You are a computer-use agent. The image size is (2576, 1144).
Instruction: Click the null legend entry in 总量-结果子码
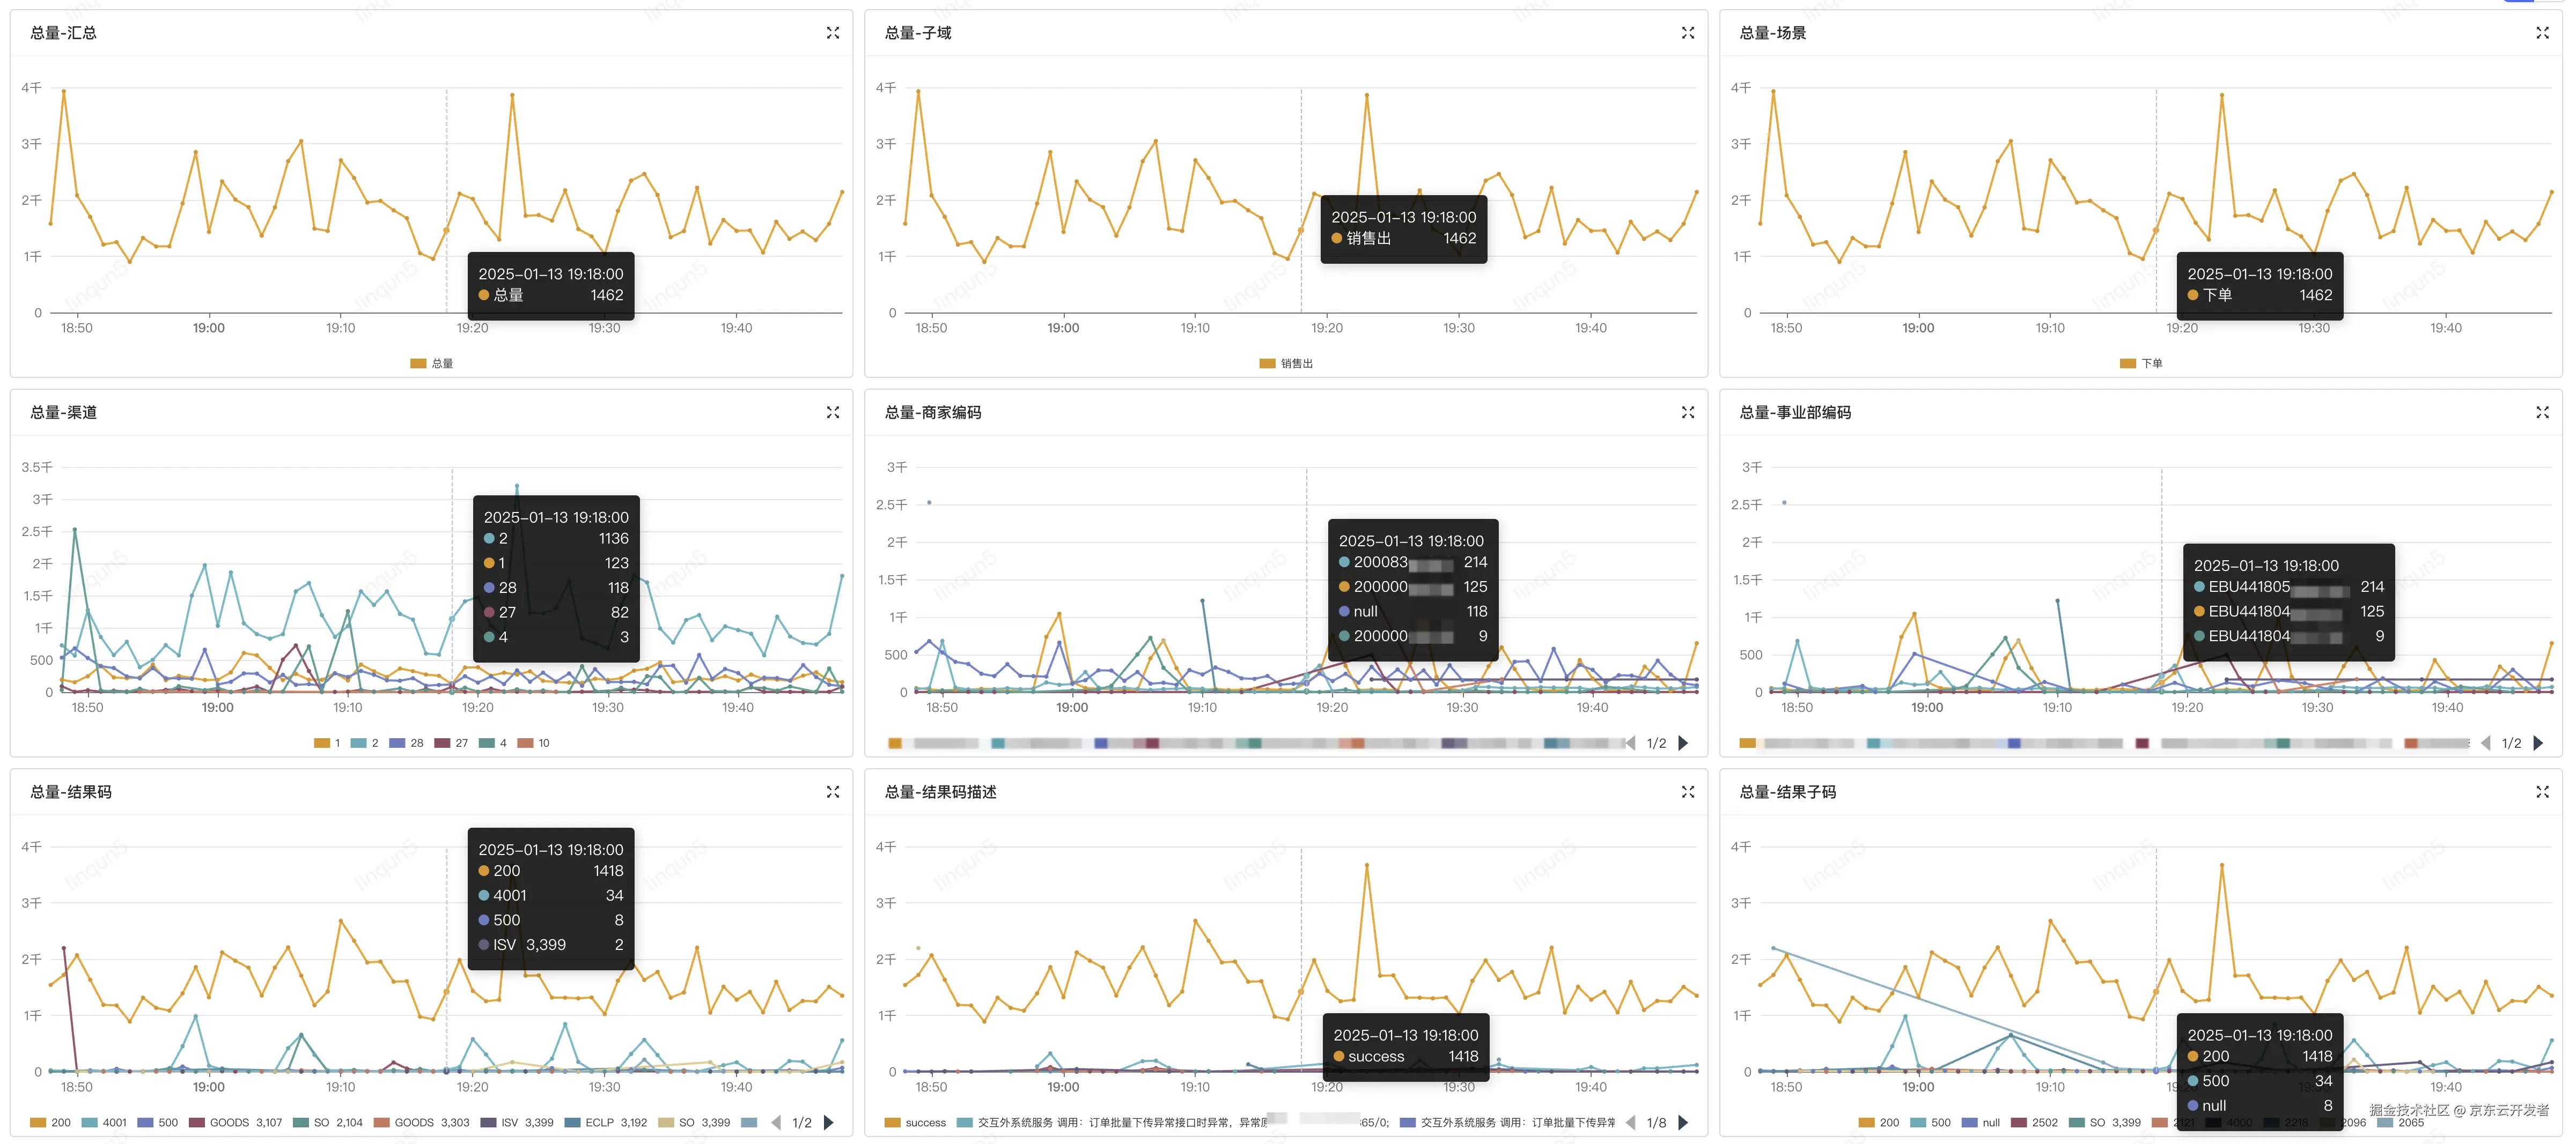pyautogui.click(x=1991, y=1123)
